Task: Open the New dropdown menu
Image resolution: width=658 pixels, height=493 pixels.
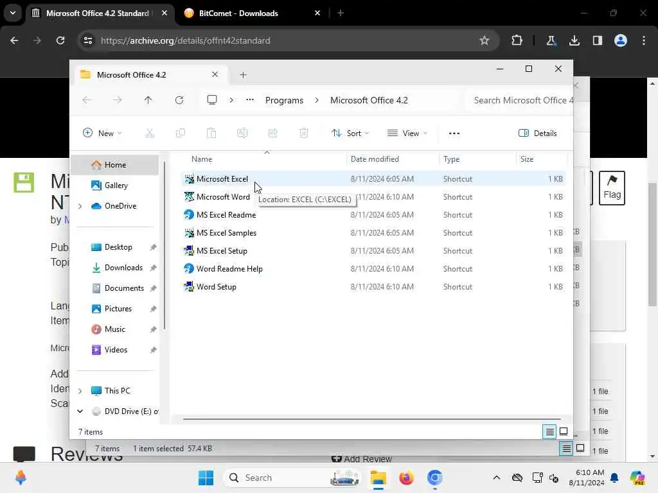Action: click(102, 134)
